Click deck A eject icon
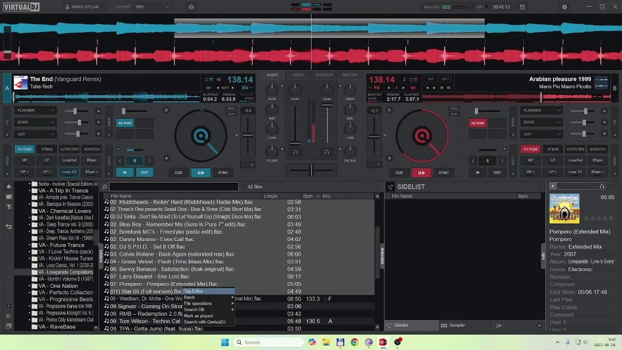 click(x=166, y=110)
